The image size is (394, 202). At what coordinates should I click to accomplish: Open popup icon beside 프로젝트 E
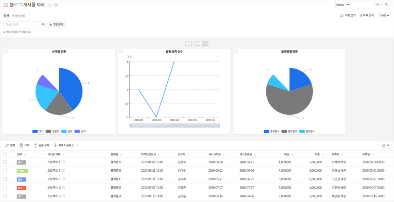click(x=63, y=170)
